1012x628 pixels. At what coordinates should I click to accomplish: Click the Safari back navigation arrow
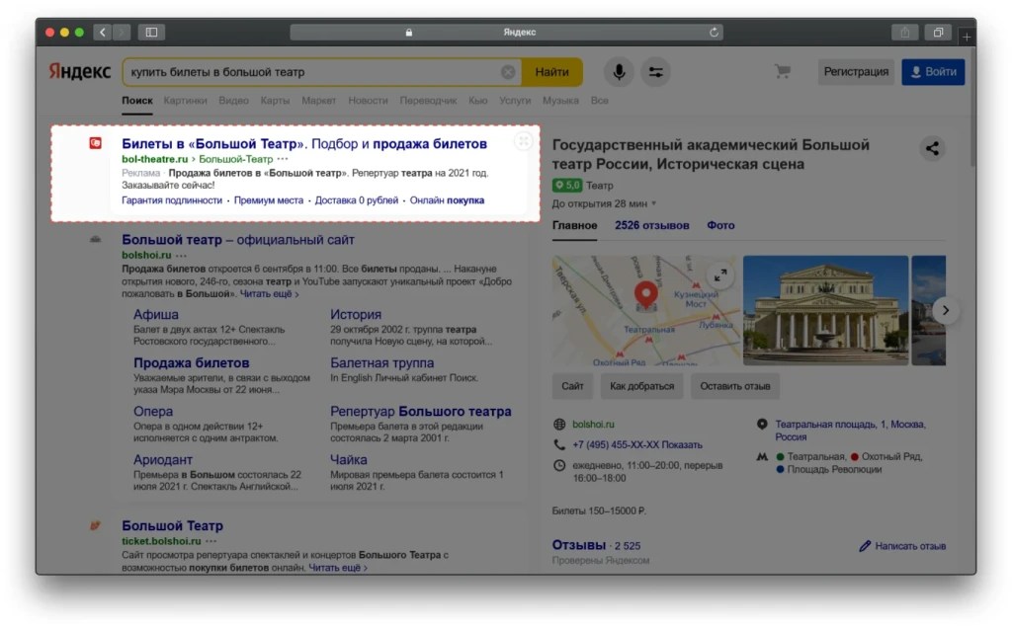coord(103,33)
